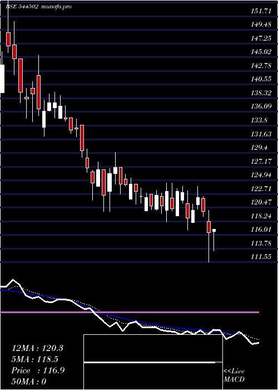
Task: Click the price label 124.94
Action: (261, 175)
